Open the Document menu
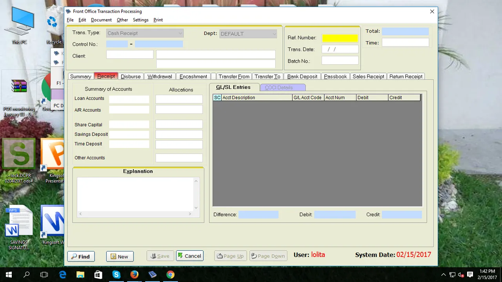 click(x=101, y=20)
